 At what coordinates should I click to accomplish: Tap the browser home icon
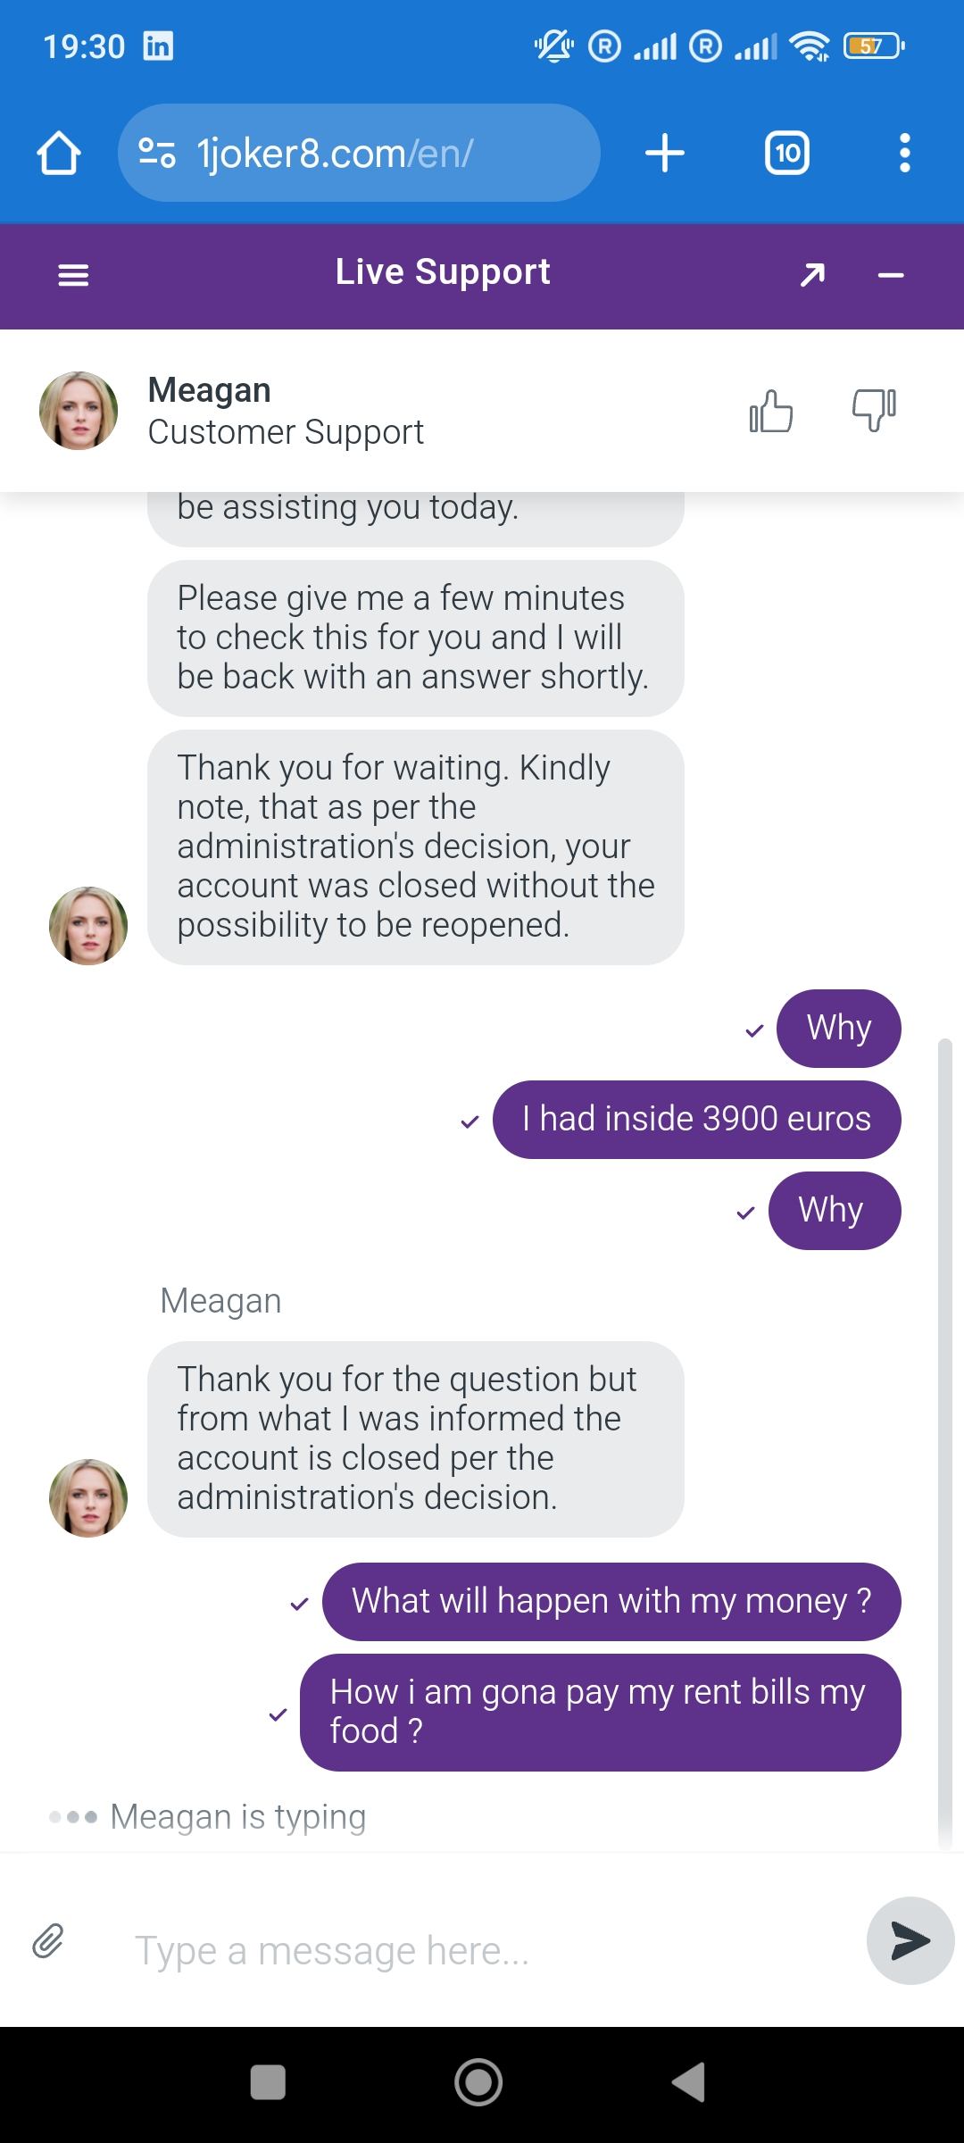pyautogui.click(x=59, y=154)
